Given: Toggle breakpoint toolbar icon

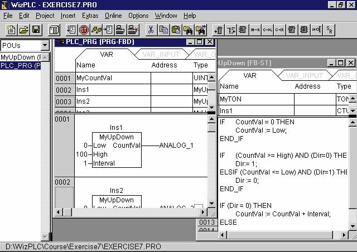Looking at the screenshot, I should tap(108, 30).
